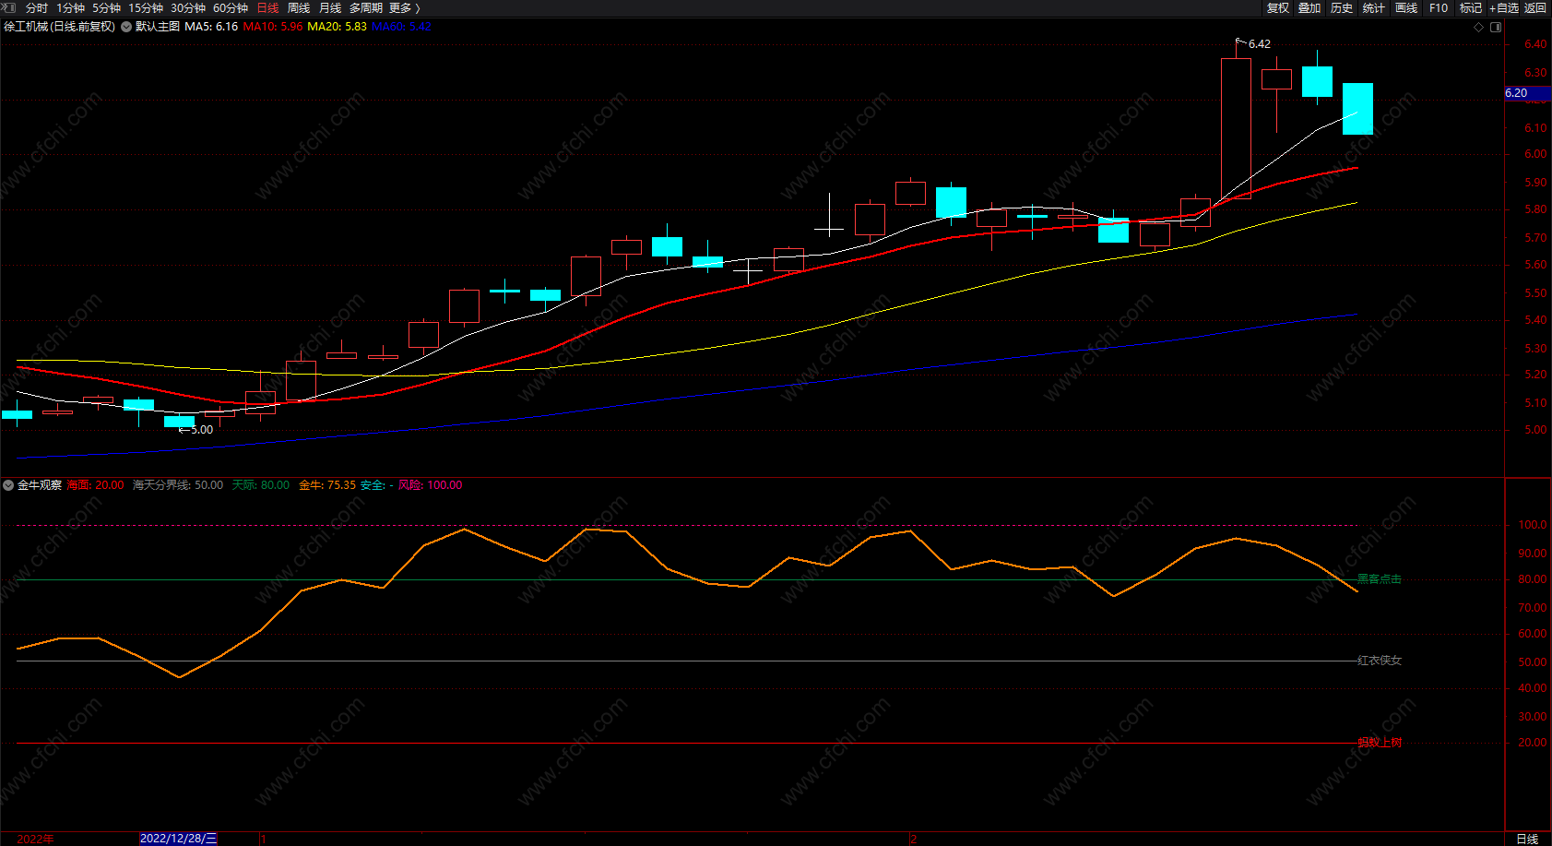1552x846 pixels.
Task: Click the 6.20 current price tag
Action: pyautogui.click(x=1527, y=93)
